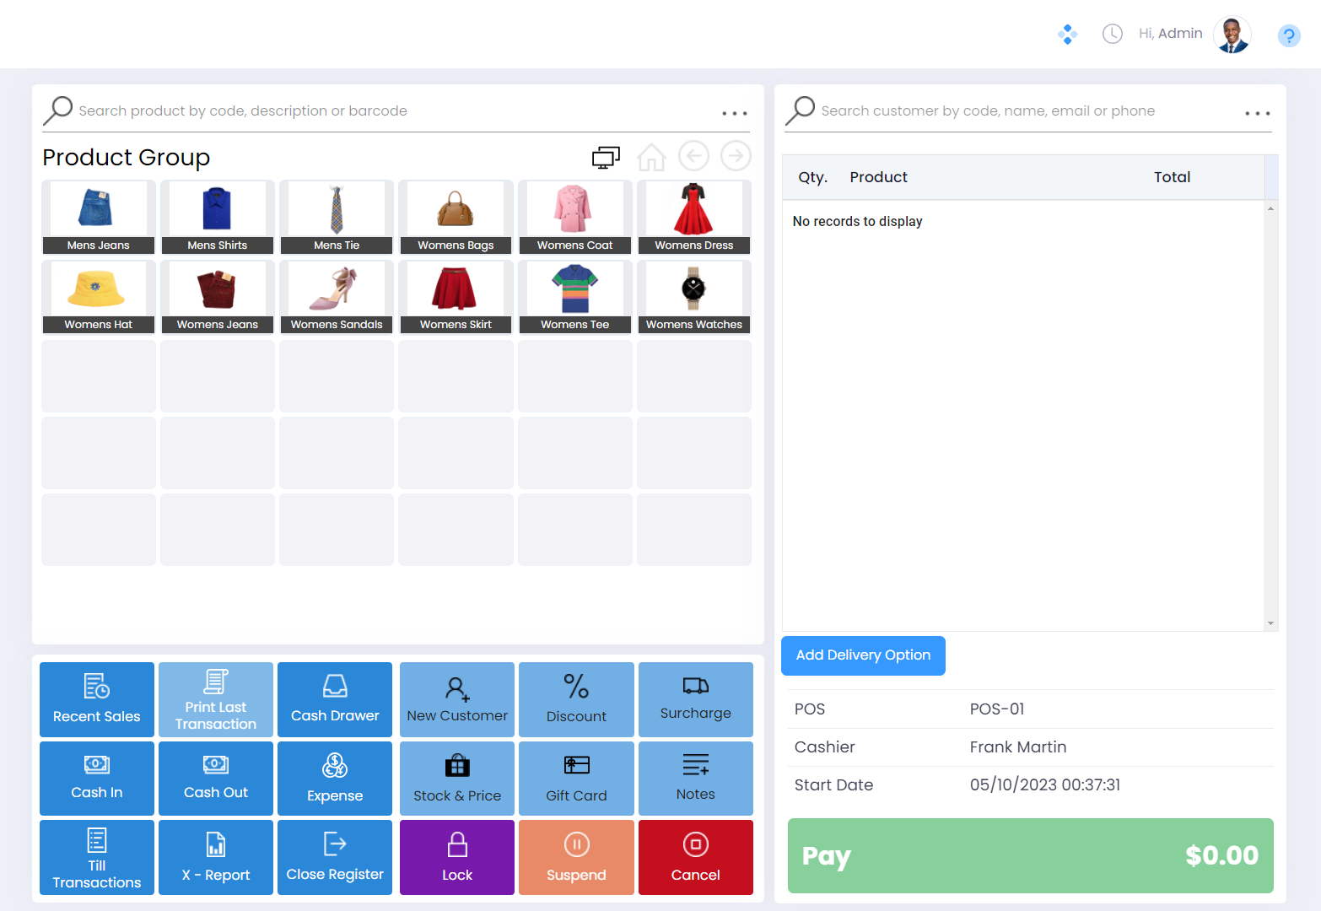The height and width of the screenshot is (911, 1321).
Task: Focus the product search input field
Action: point(388,111)
